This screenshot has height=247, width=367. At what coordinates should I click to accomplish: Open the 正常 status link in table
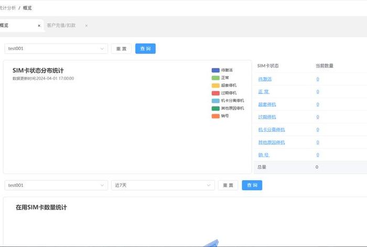tap(264, 92)
